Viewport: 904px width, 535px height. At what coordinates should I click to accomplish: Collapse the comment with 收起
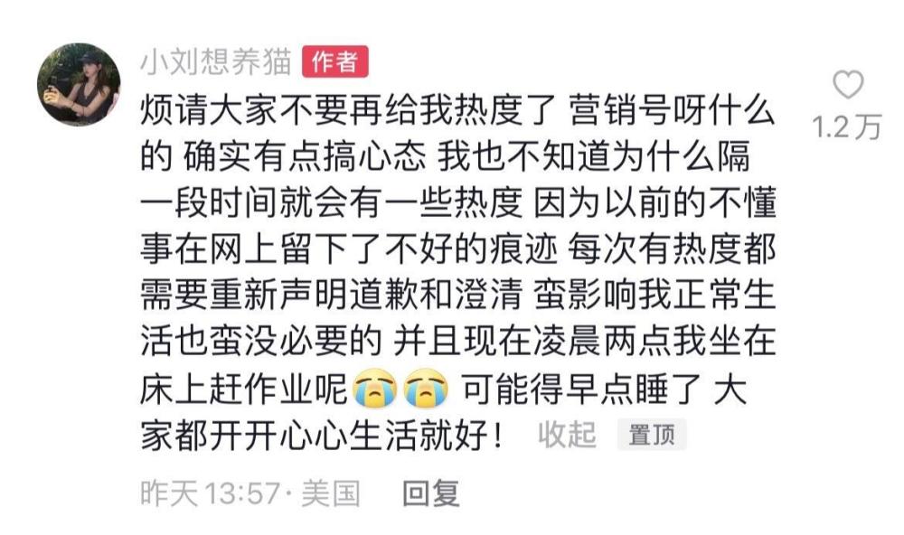[567, 434]
